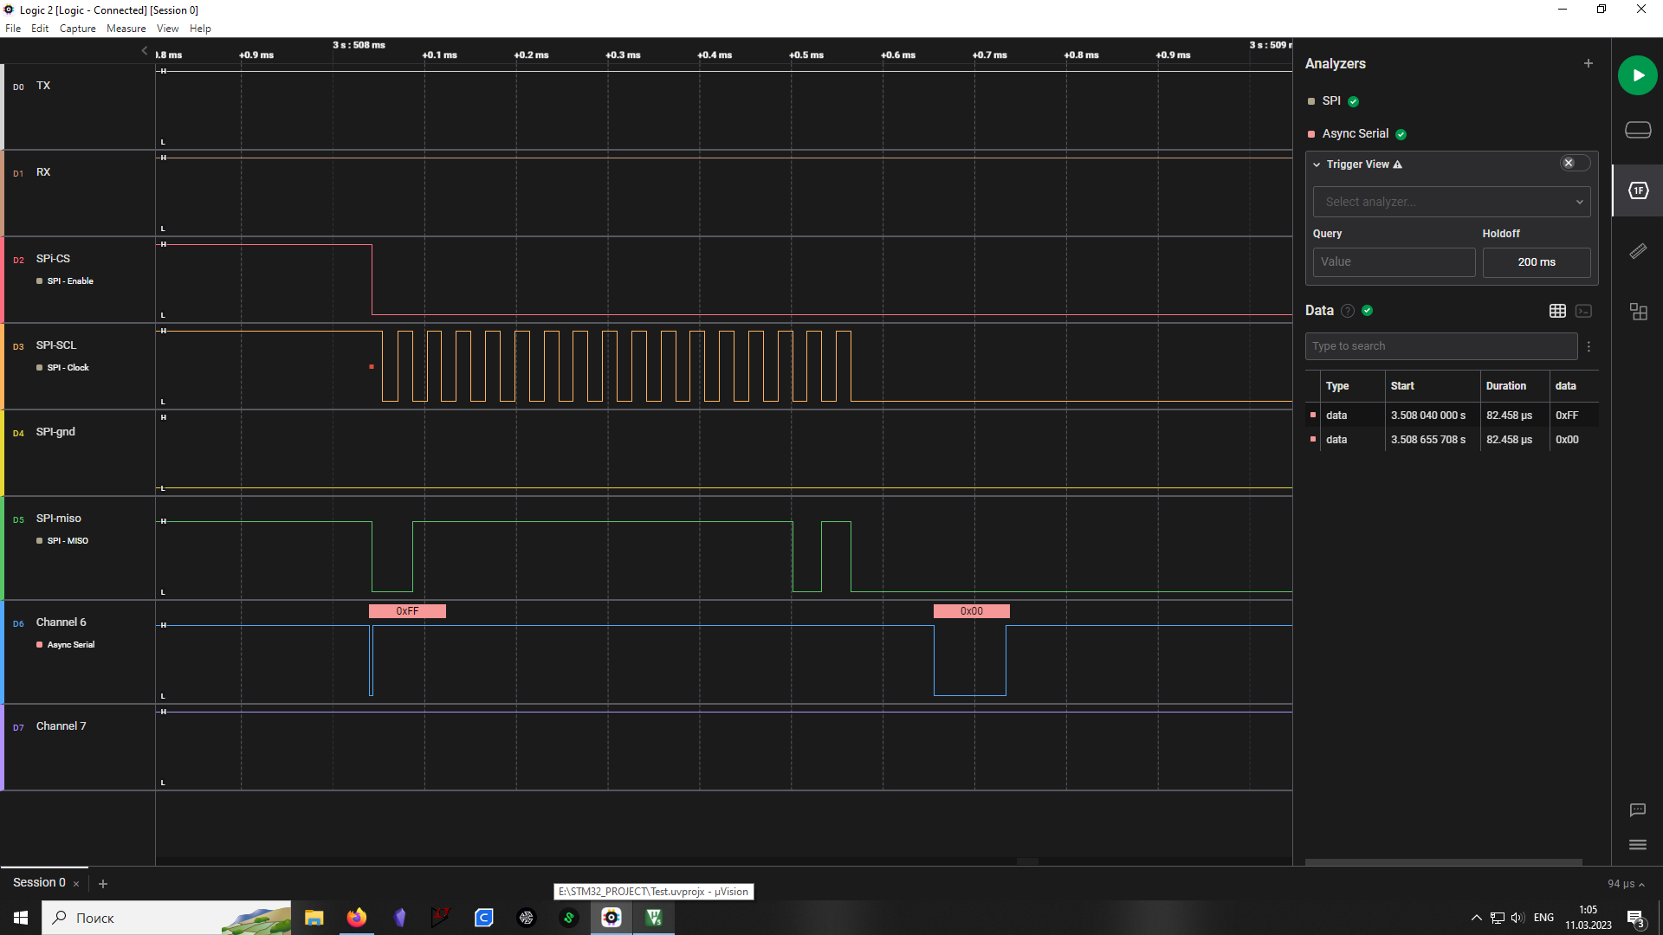Image resolution: width=1663 pixels, height=935 pixels.
Task: Switch data view to table icon
Action: pyautogui.click(x=1557, y=311)
